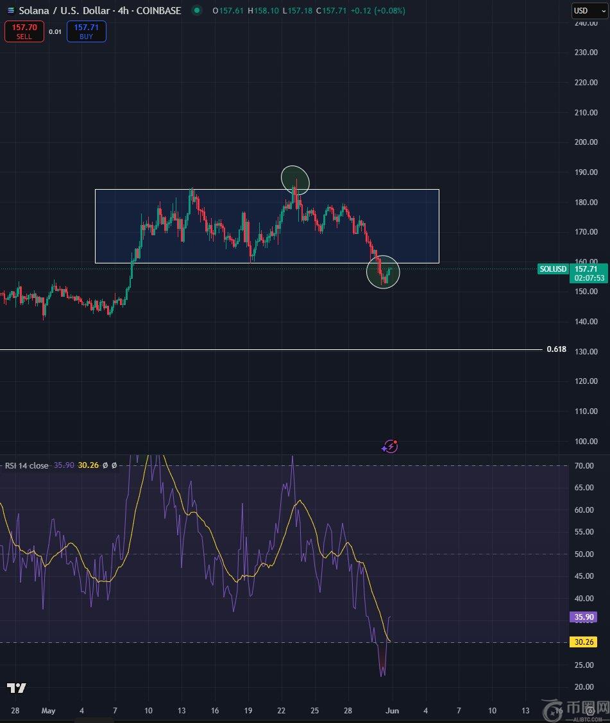Click the Jun date on time axis
610x723 pixels.
pyautogui.click(x=391, y=710)
